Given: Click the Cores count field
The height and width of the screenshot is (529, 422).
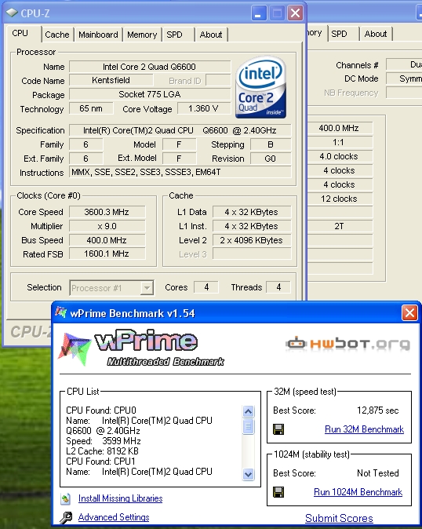Looking at the screenshot, I should pos(206,287).
